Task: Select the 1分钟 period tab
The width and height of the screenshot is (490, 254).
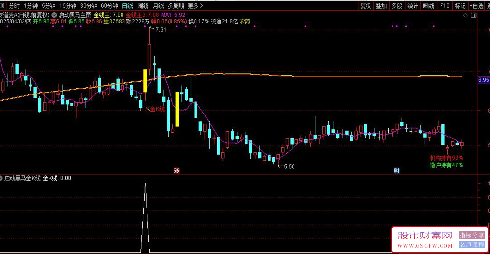Action: coord(31,6)
